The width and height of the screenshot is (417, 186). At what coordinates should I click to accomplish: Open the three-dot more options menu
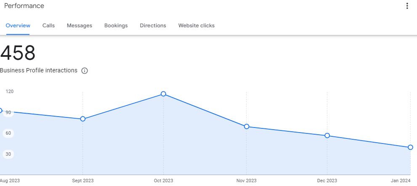pos(407,6)
